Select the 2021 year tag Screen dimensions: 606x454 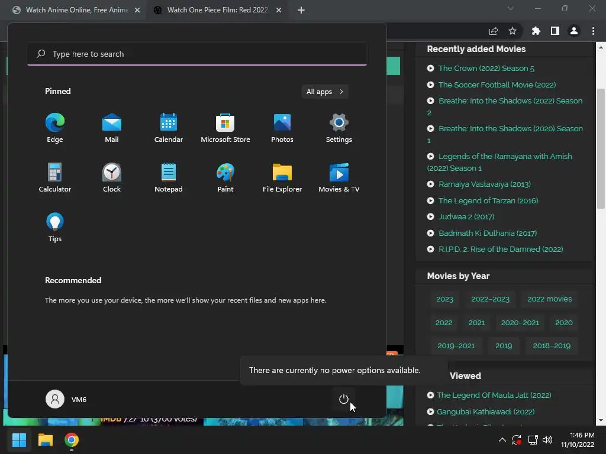pyautogui.click(x=476, y=323)
